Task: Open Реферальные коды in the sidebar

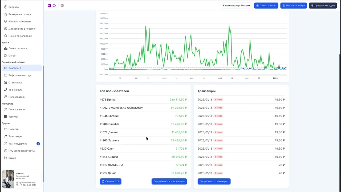Action: (x=20, y=75)
